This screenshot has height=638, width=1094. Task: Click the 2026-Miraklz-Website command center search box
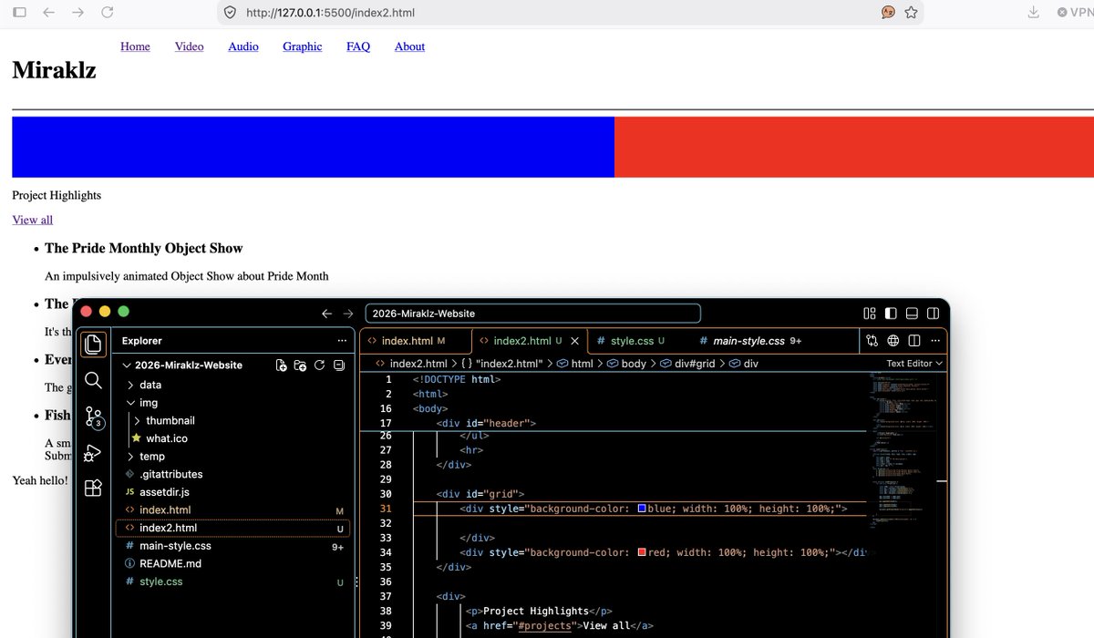tap(532, 314)
